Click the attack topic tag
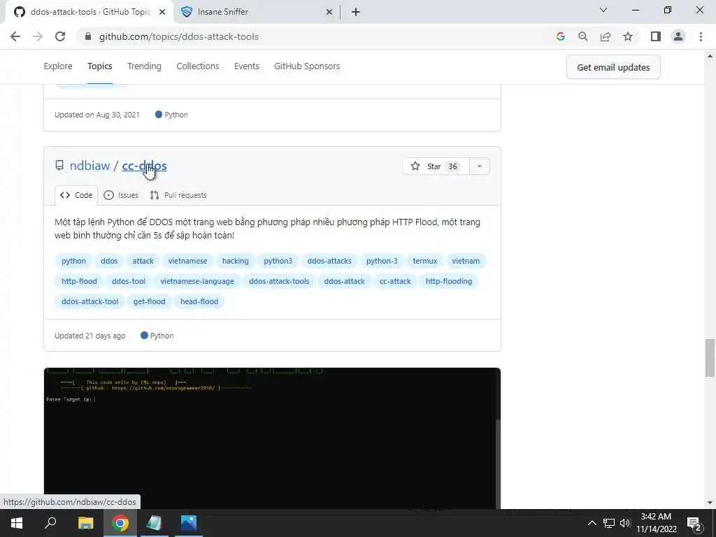The height and width of the screenshot is (537, 716). tap(143, 261)
